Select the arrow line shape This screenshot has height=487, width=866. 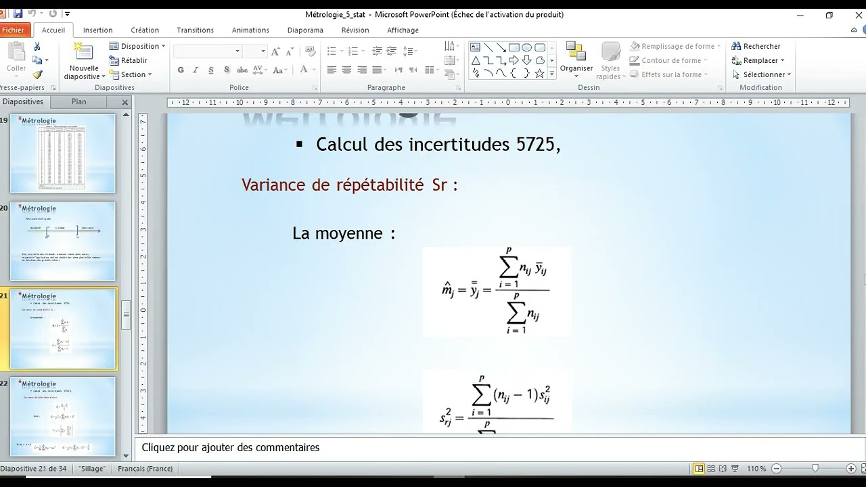coord(501,47)
